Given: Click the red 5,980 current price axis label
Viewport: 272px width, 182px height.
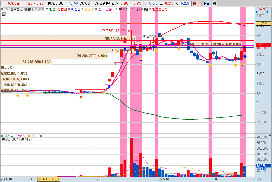Looking at the screenshot, I should 263,45.
